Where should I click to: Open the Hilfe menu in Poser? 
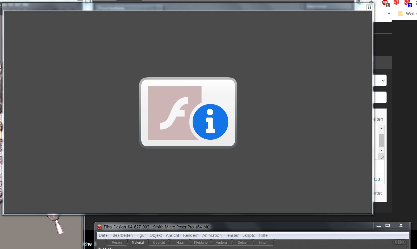pos(263,235)
